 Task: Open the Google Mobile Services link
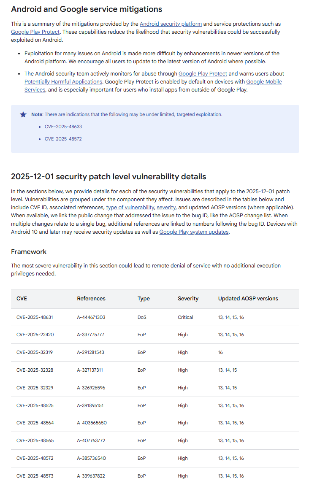click(264, 81)
